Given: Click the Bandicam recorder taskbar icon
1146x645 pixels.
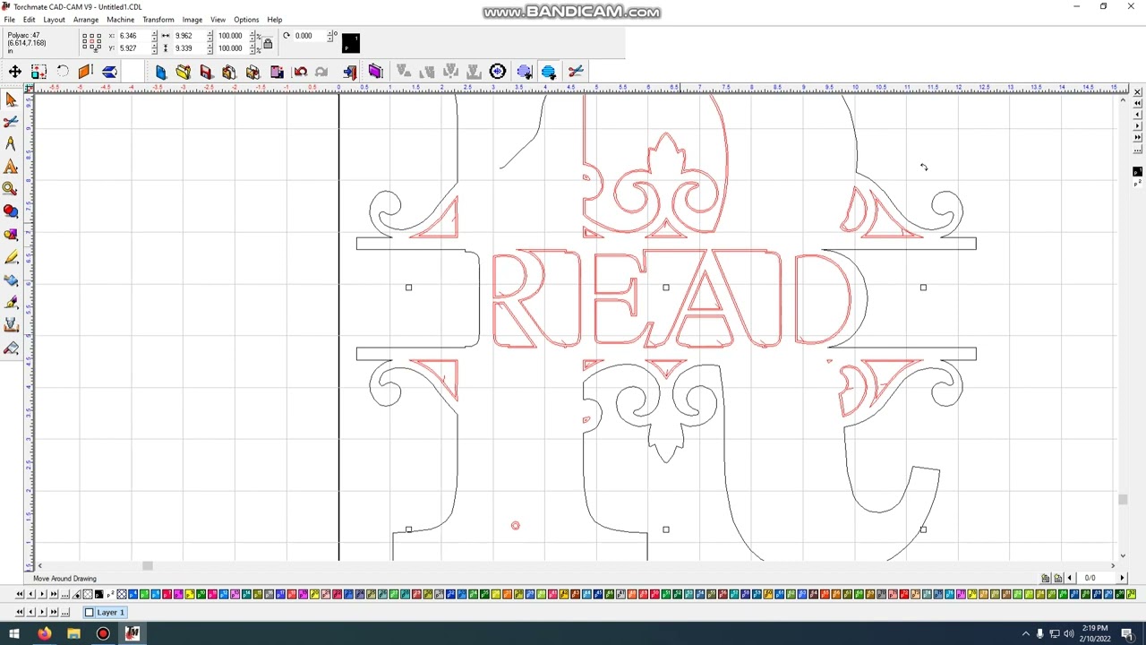Looking at the screenshot, I should click(103, 634).
